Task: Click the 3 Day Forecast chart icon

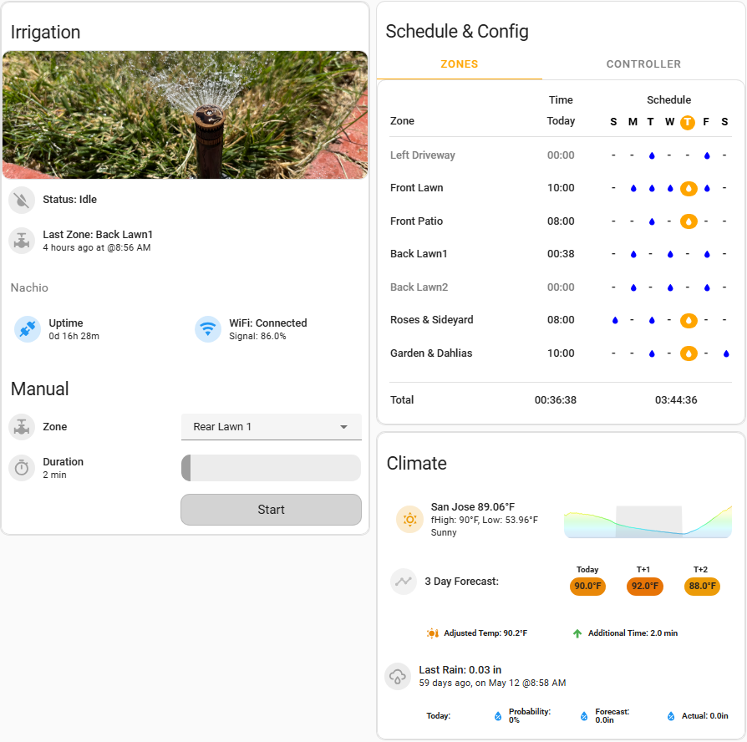Action: pos(403,582)
